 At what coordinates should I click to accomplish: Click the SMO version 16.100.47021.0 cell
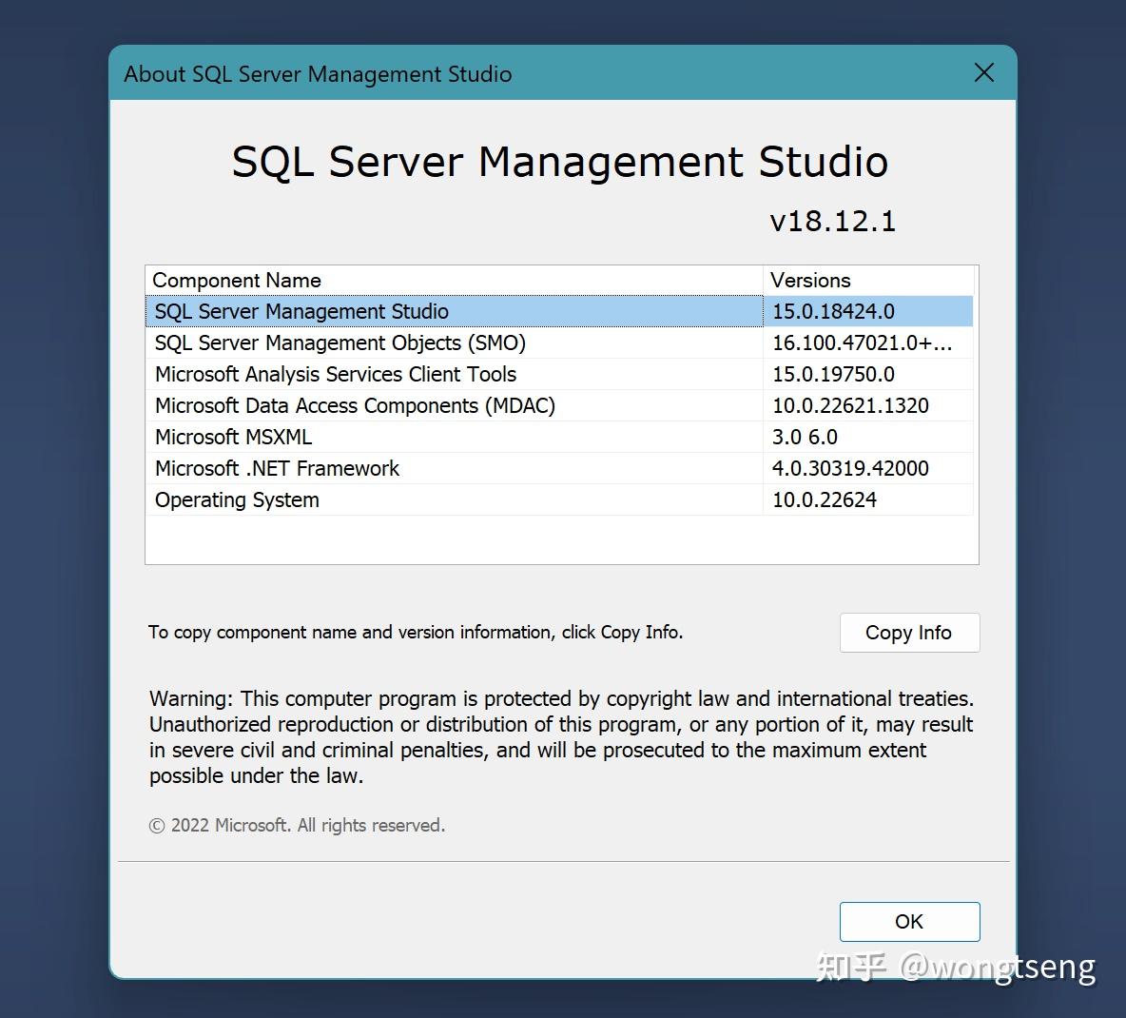862,343
